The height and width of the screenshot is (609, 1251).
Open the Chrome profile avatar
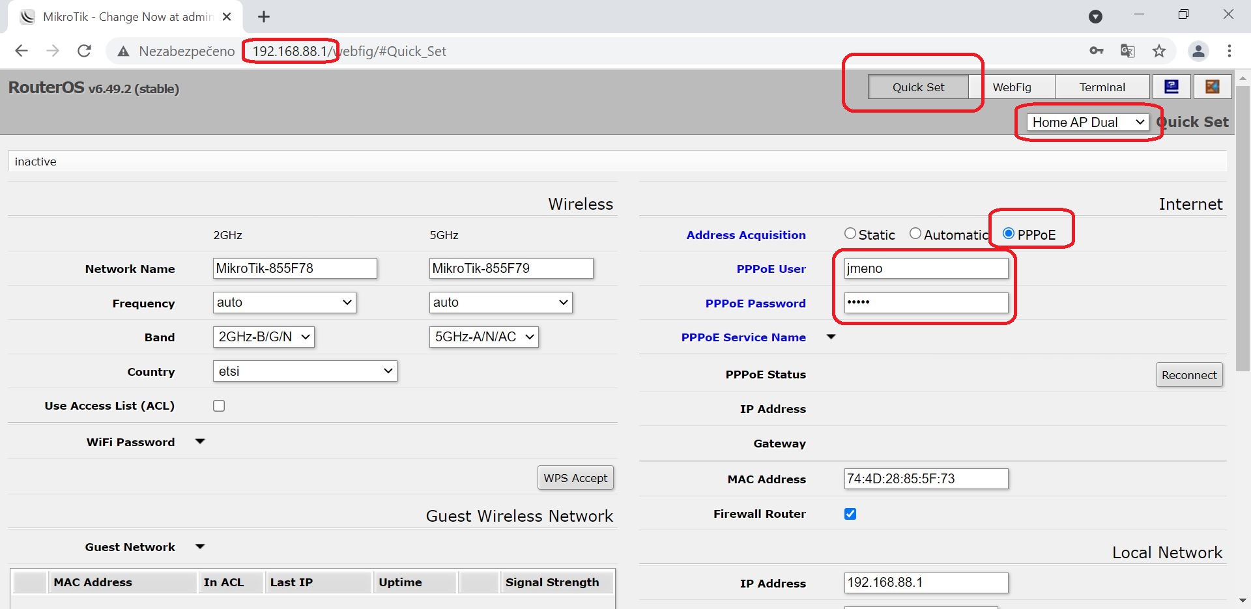click(1198, 51)
